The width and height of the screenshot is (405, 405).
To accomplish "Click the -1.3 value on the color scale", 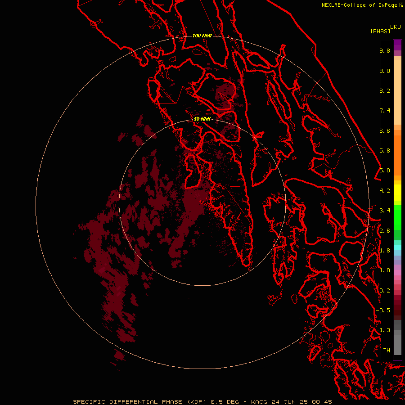I will (383, 330).
